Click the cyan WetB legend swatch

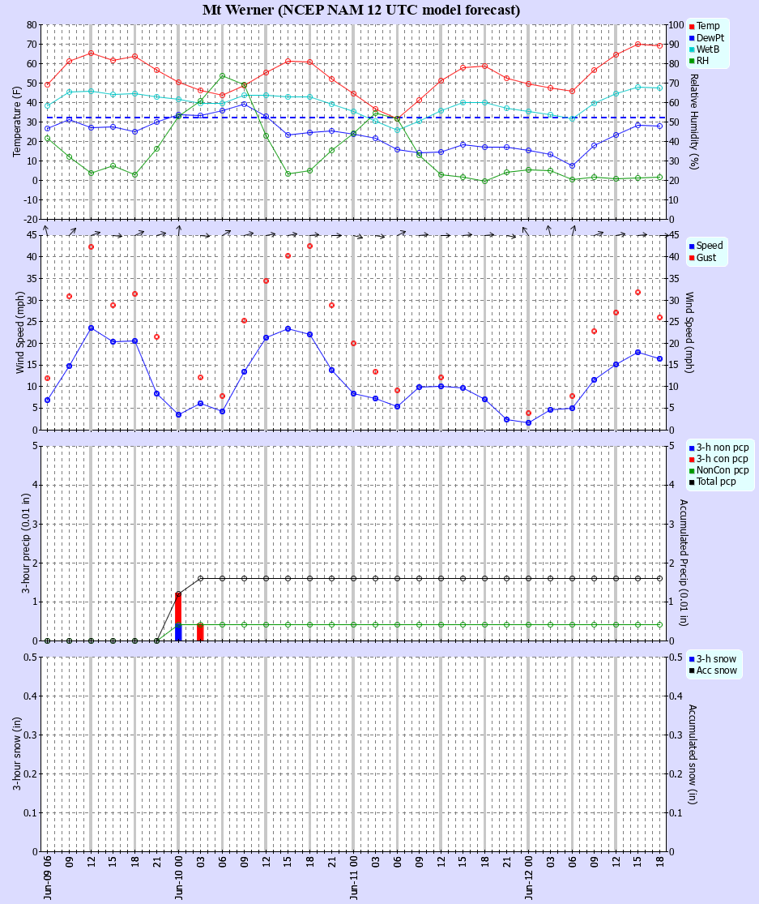coord(691,49)
